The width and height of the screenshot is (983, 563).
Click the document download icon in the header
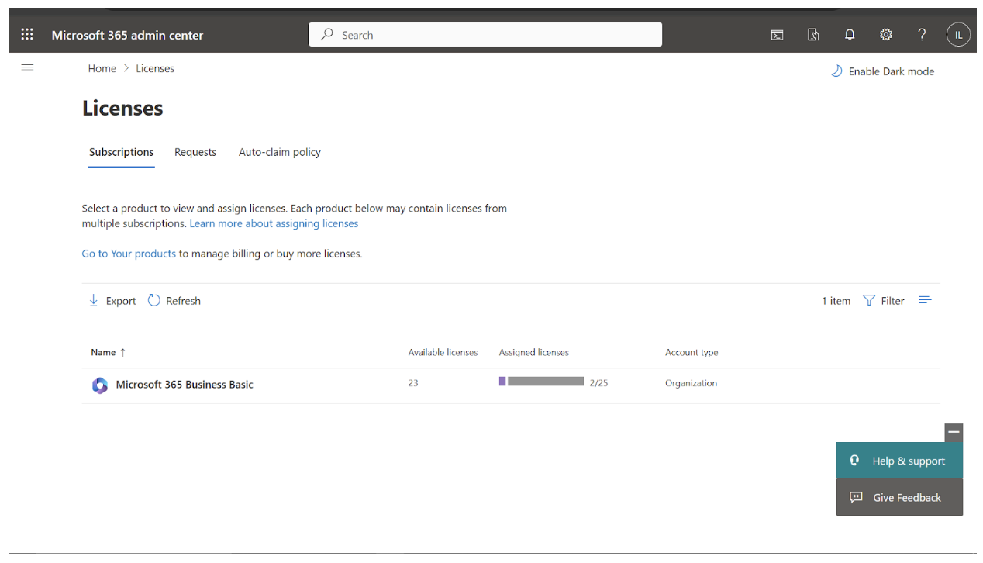(813, 35)
